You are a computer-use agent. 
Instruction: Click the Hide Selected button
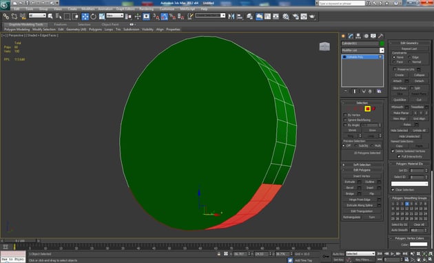399,131
